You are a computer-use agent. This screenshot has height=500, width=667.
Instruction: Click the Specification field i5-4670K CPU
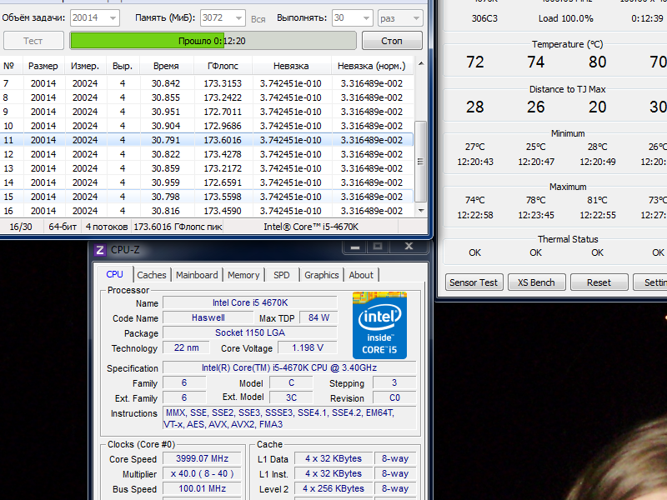[x=289, y=367]
